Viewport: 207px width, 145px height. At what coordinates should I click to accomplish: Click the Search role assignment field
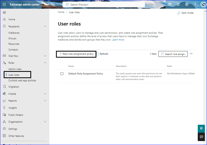point(173,54)
